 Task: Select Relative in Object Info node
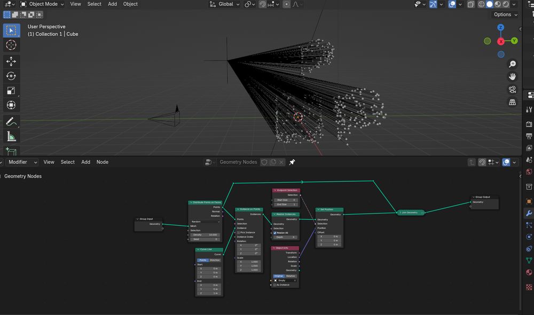(290, 276)
